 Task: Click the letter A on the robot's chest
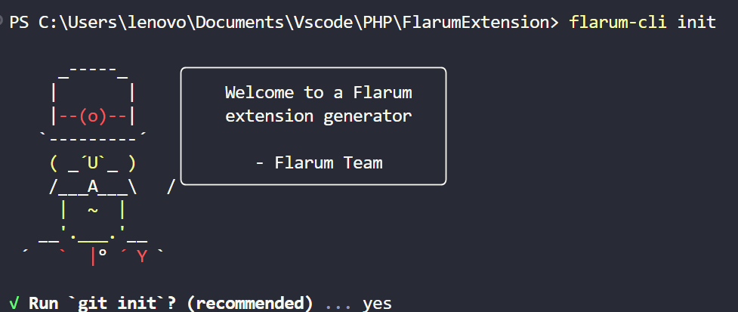(x=92, y=187)
